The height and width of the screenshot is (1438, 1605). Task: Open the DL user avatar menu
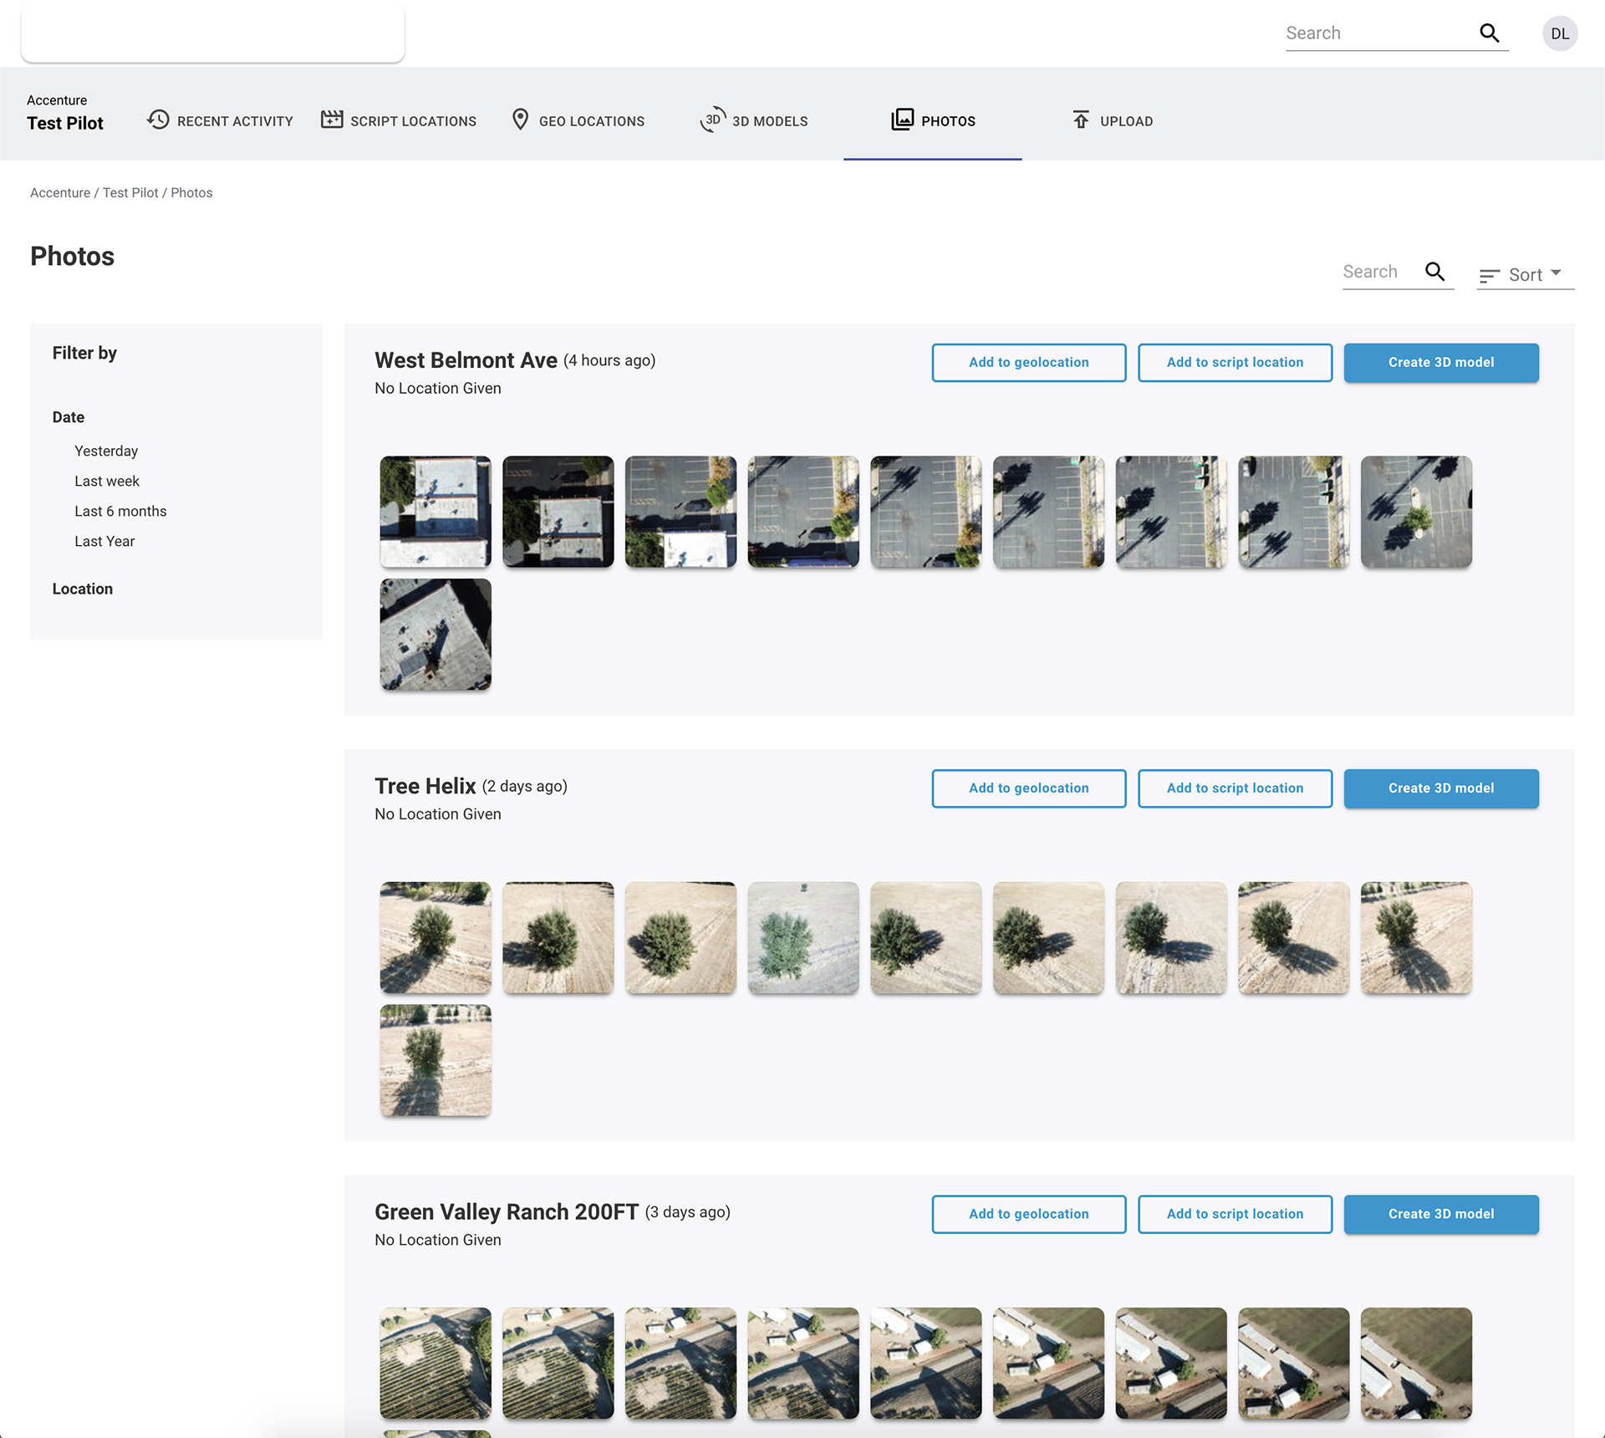(x=1560, y=33)
